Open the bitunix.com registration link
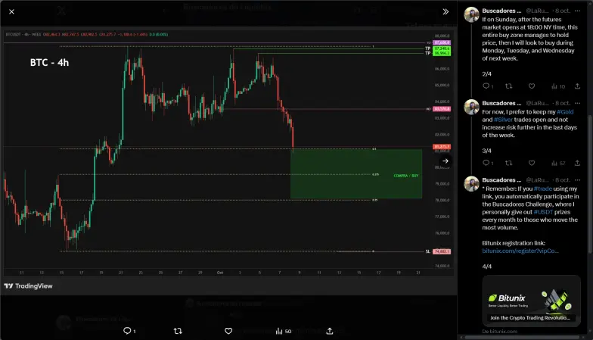The image size is (593, 340). pos(520,251)
